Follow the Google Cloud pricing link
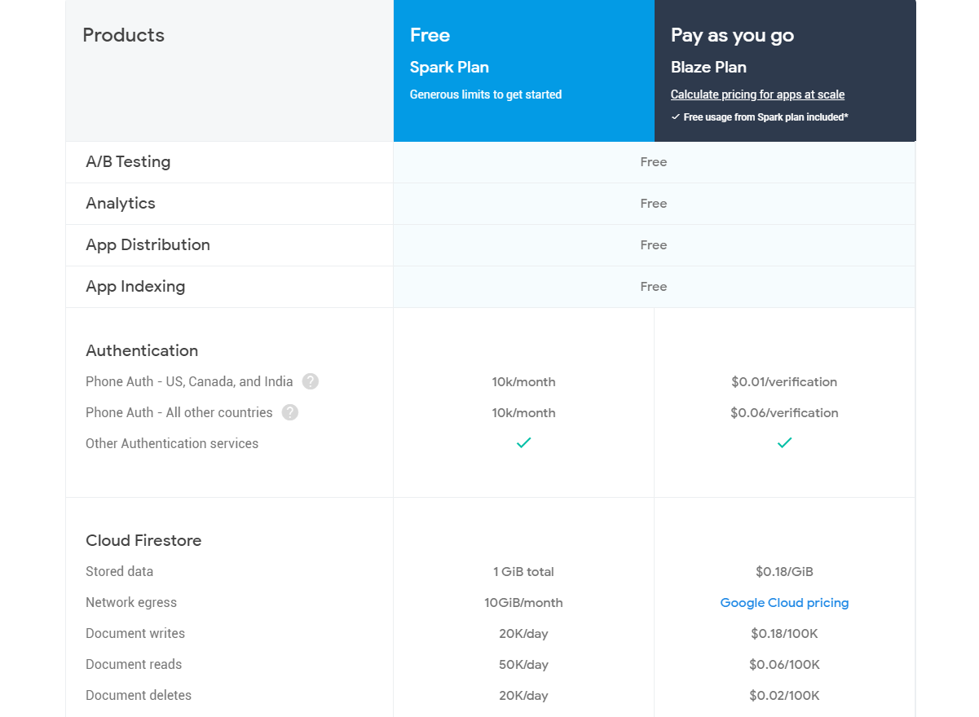979x717 pixels. [784, 603]
